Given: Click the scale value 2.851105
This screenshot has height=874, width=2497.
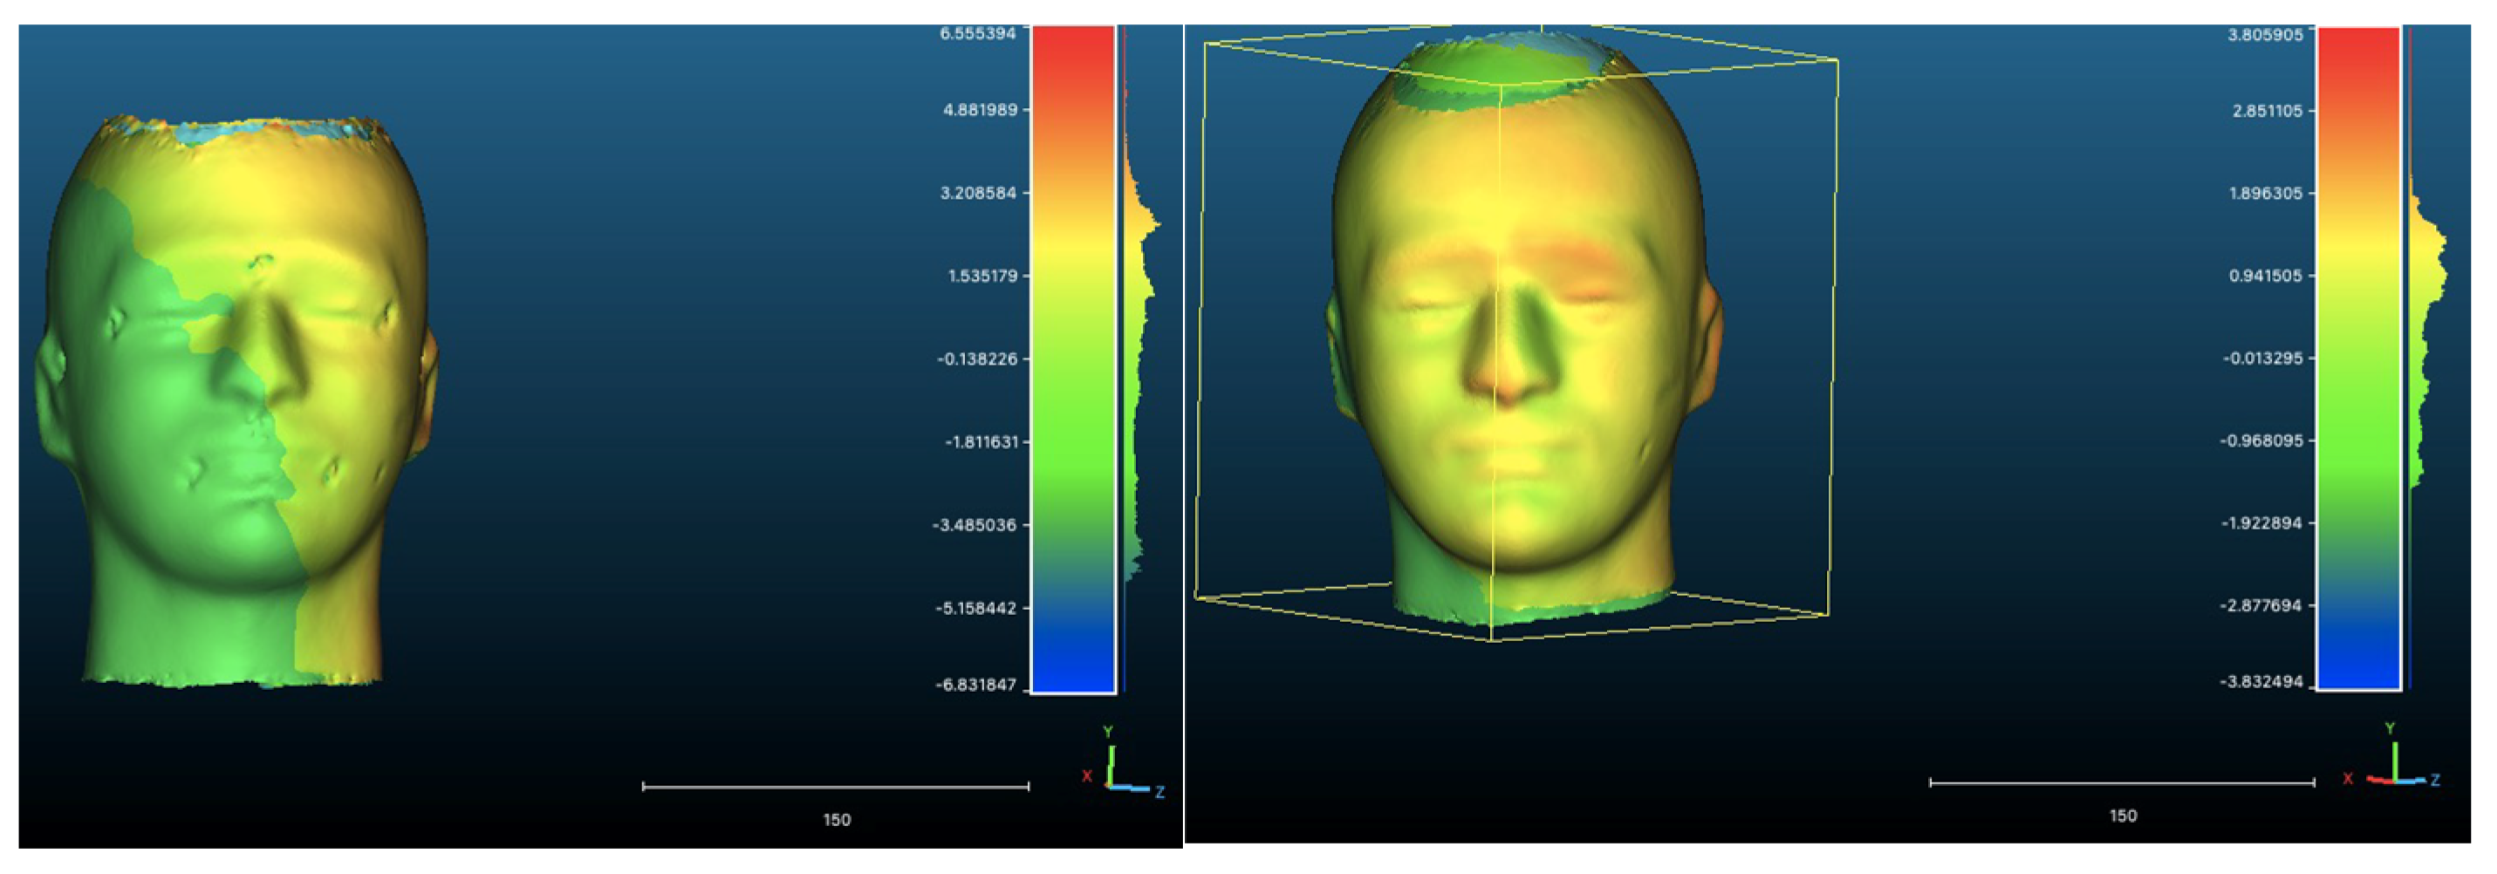Looking at the screenshot, I should click(2268, 112).
